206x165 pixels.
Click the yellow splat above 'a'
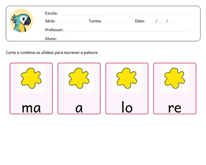[x=79, y=78]
